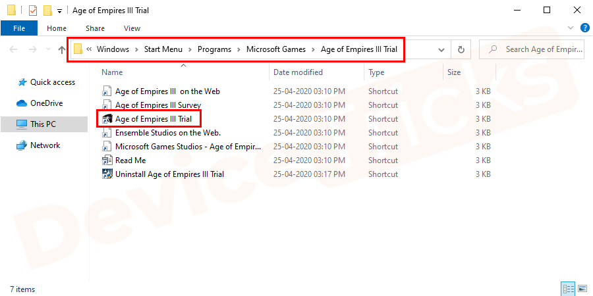
Task: Go to Programs in the address path
Action: click(x=214, y=49)
